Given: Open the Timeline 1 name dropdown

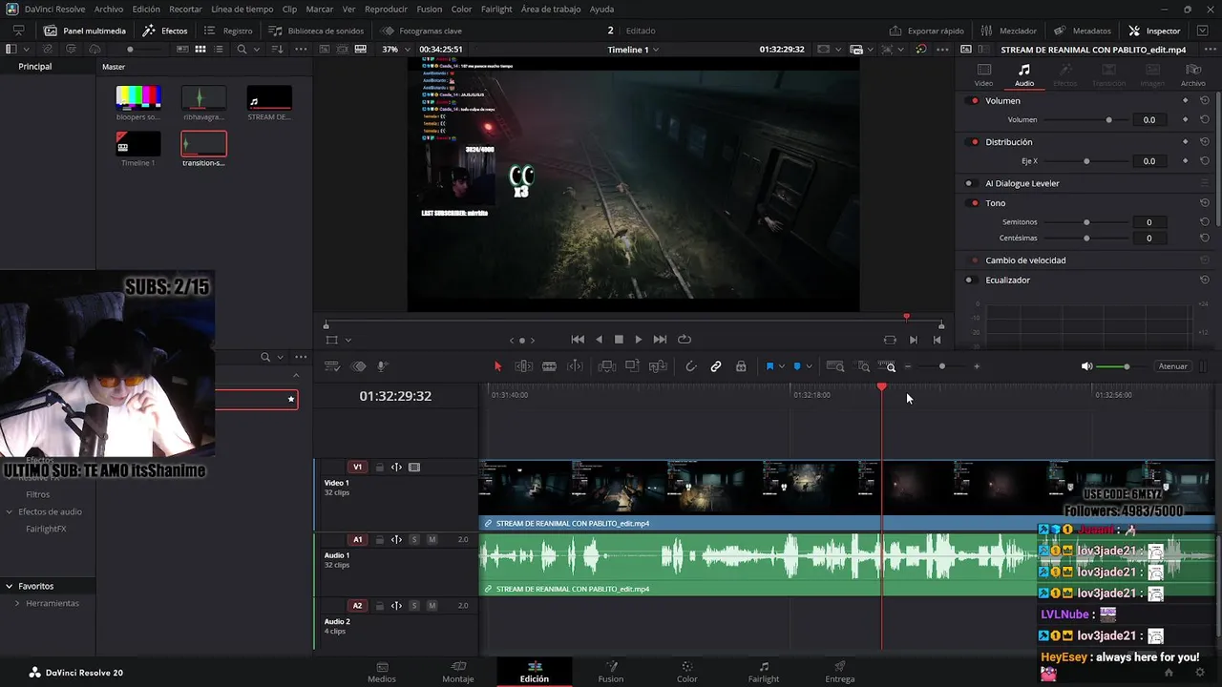Looking at the screenshot, I should (x=633, y=50).
